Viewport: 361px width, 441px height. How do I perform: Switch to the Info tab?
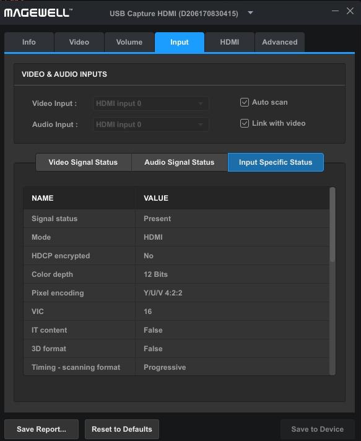click(x=29, y=42)
